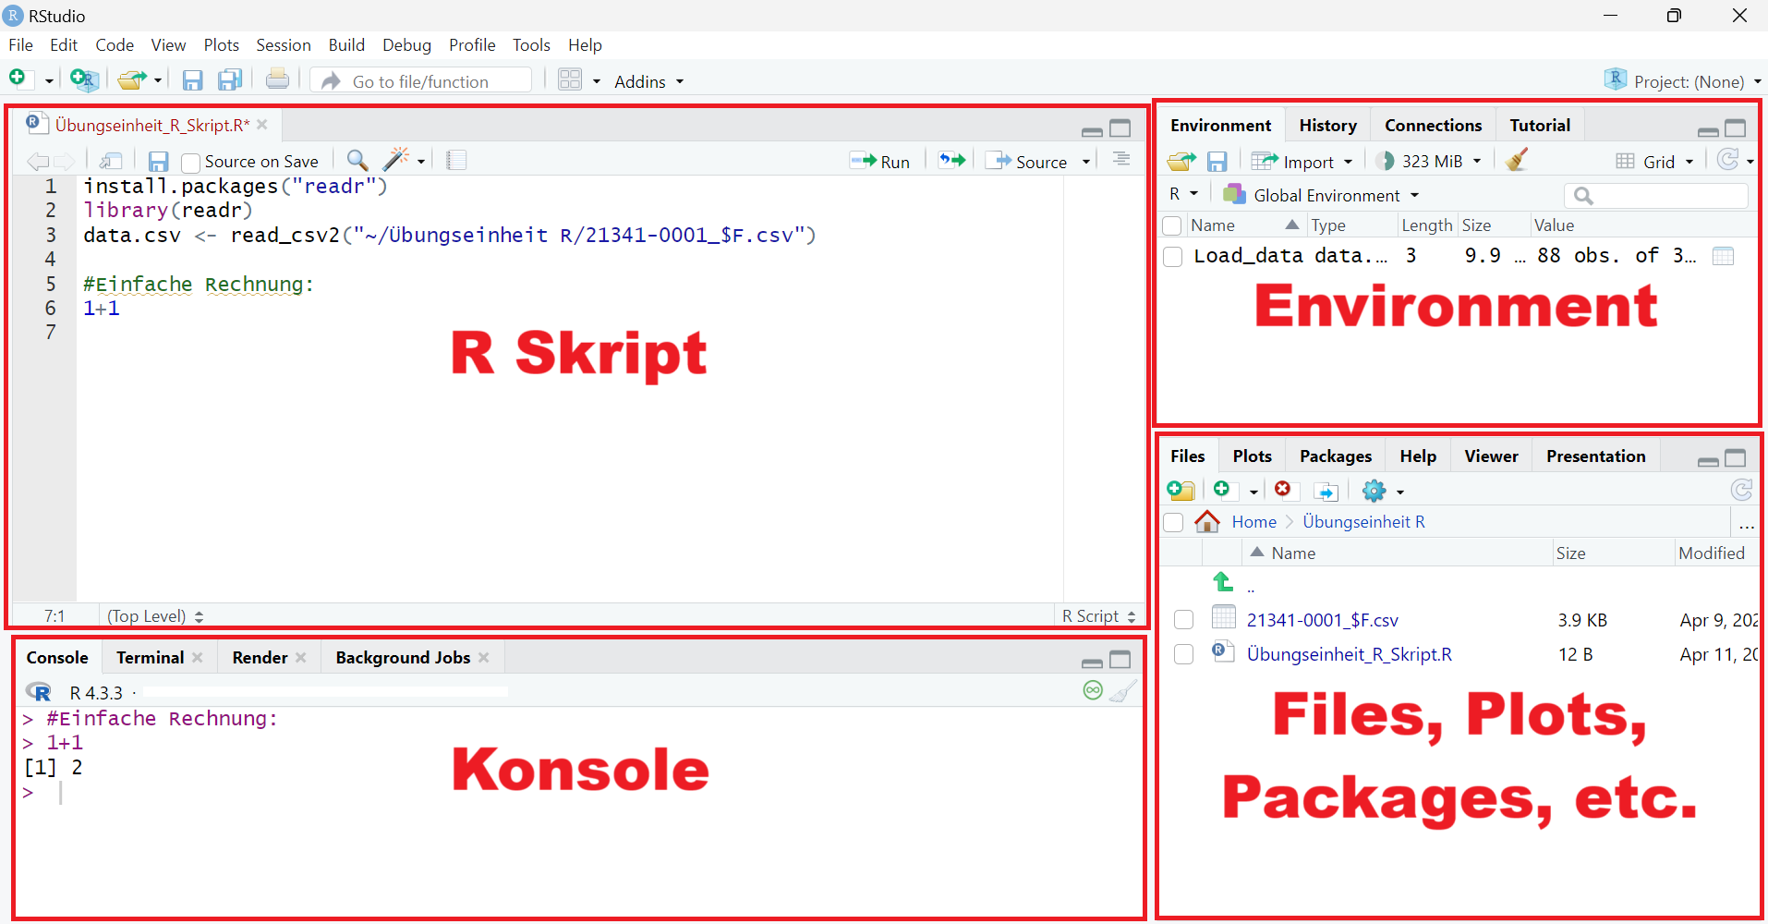
Task: Toggle select-all checkbox in Environment header
Action: [x=1172, y=225]
